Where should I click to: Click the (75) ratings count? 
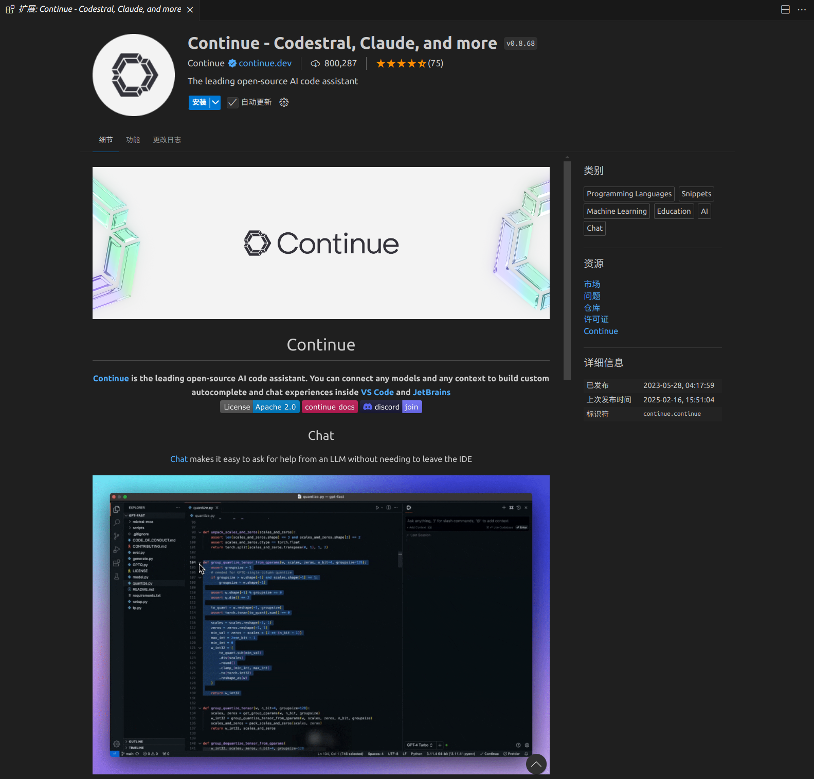[436, 63]
